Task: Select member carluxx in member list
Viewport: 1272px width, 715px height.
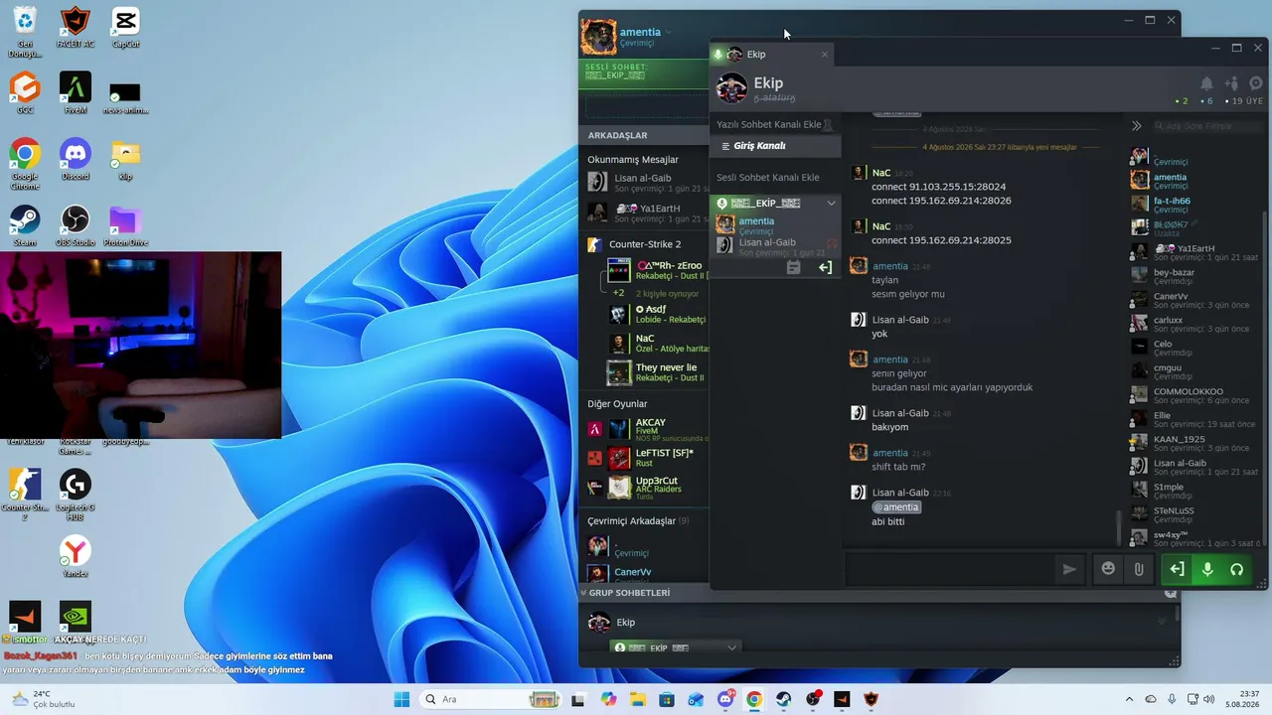Action: [1194, 324]
